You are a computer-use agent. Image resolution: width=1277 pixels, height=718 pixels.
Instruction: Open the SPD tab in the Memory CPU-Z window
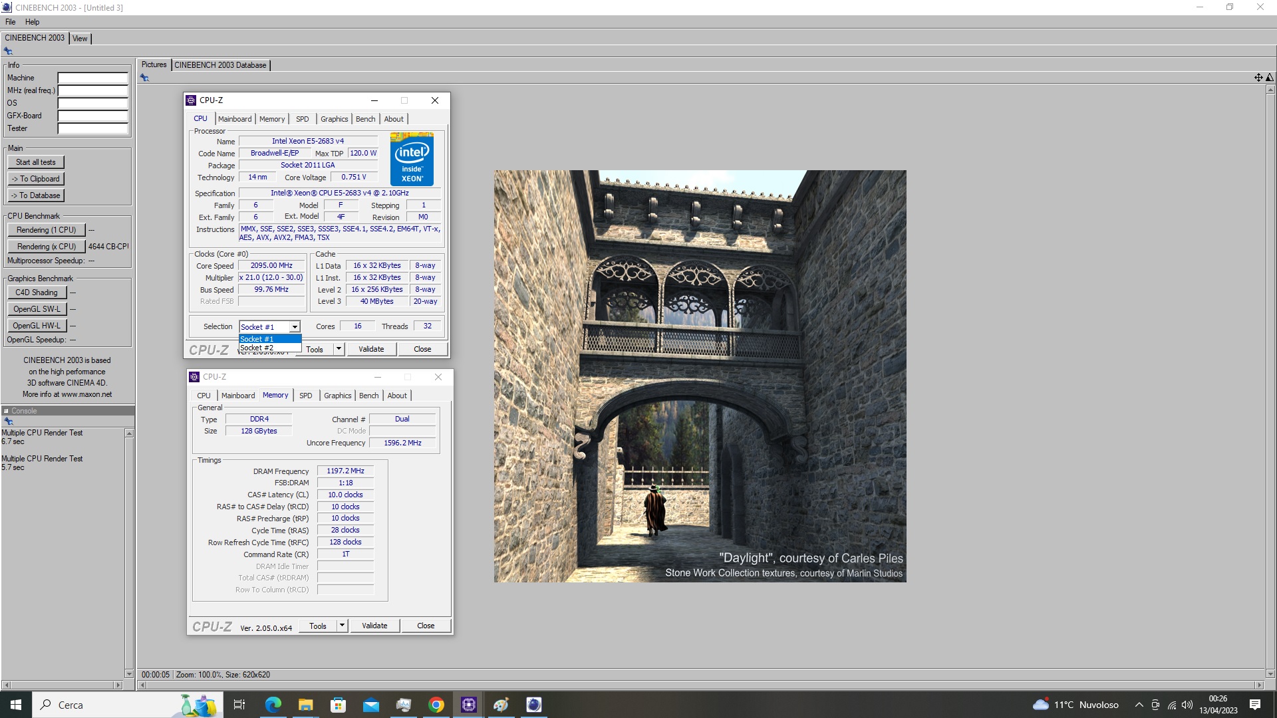[x=306, y=396]
